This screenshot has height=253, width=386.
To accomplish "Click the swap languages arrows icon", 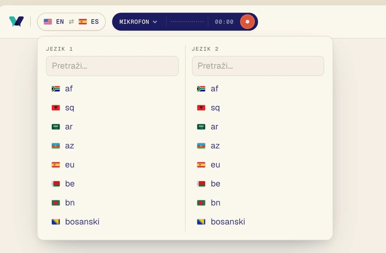I will click(x=71, y=22).
